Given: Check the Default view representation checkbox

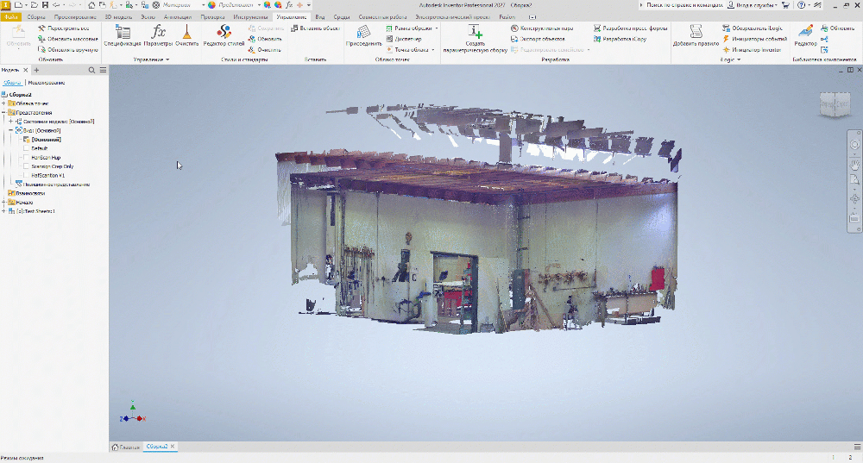Looking at the screenshot, I should [x=26, y=148].
